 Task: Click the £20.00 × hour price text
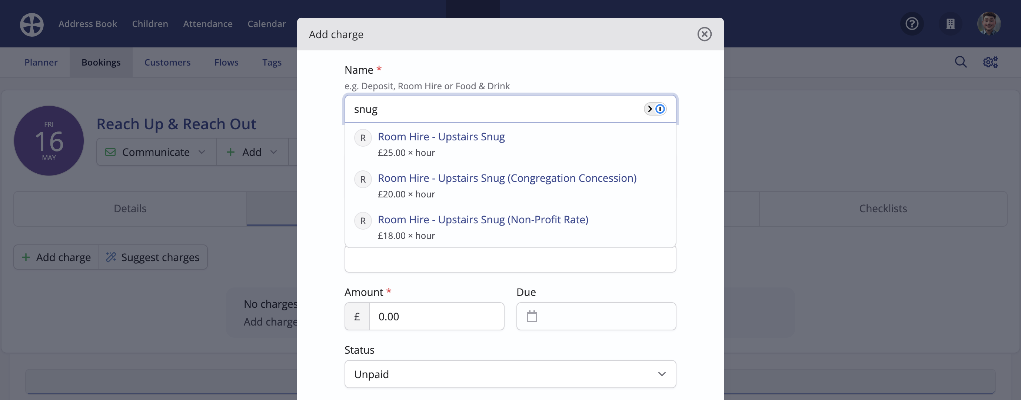point(406,194)
